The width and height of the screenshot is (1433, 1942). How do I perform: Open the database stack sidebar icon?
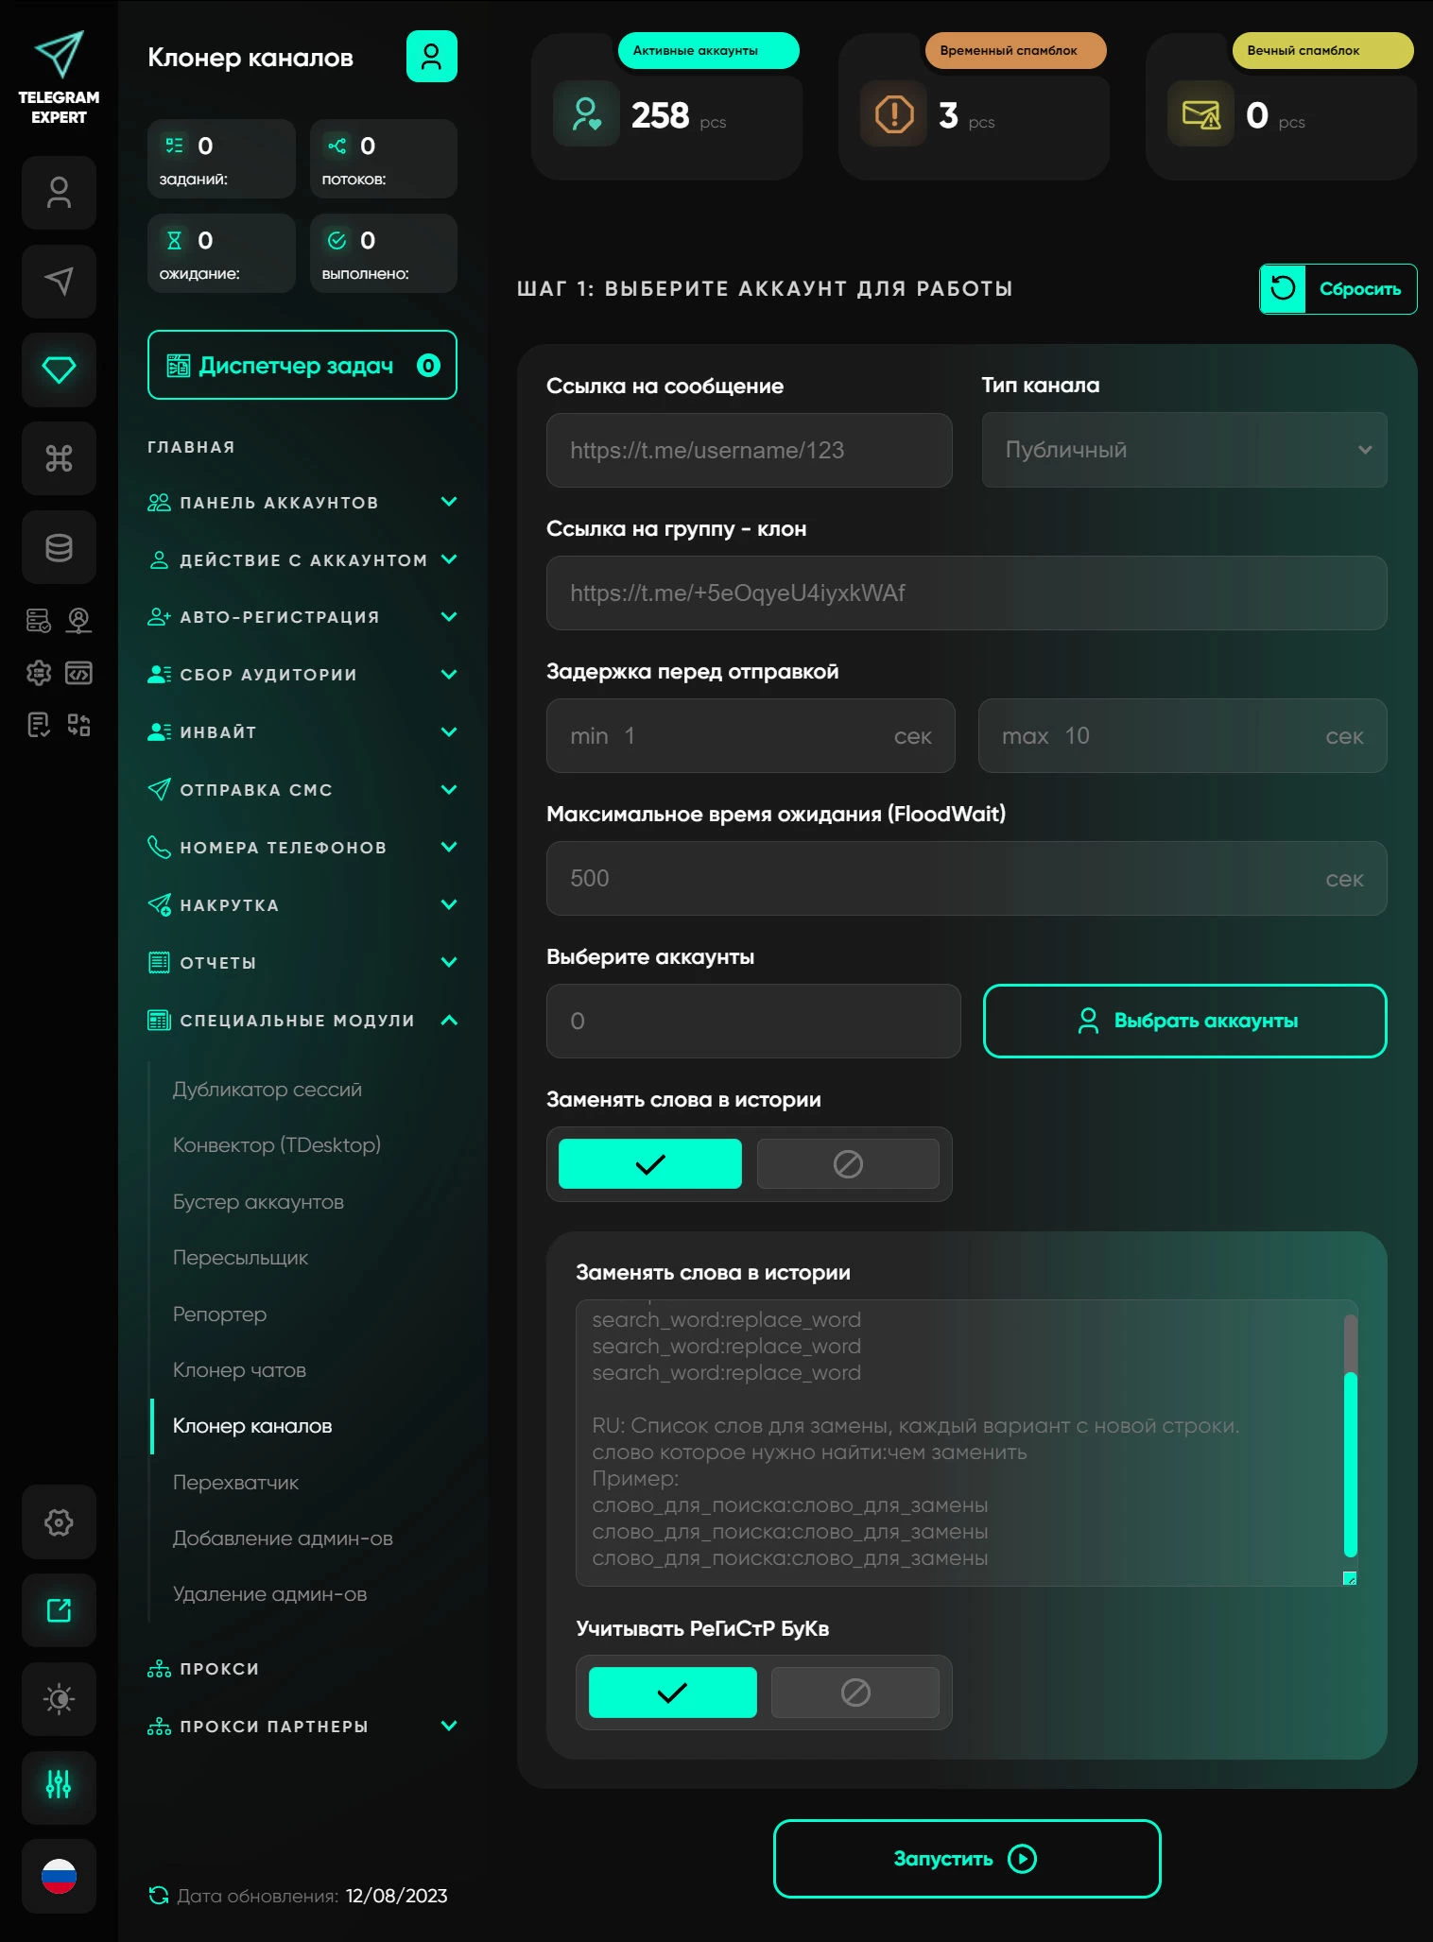click(59, 547)
